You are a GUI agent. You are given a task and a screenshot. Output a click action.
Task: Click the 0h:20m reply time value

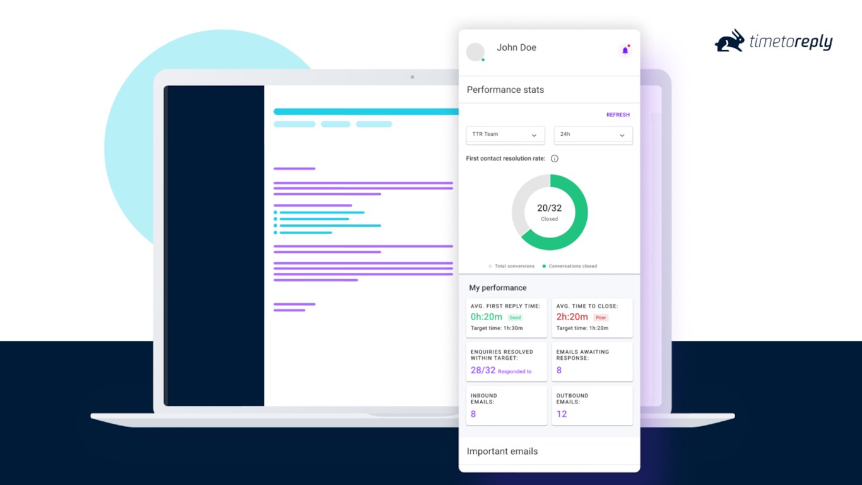tap(487, 317)
